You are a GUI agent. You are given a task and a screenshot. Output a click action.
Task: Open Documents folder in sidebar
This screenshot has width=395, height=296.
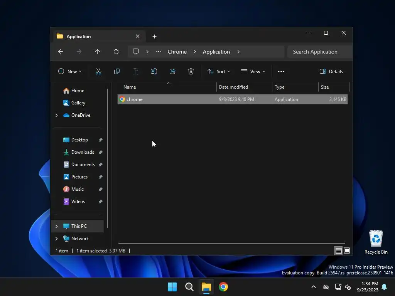[x=83, y=165]
